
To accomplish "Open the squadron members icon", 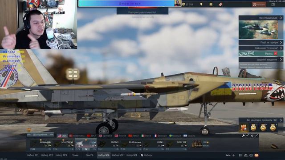I will (246, 156).
